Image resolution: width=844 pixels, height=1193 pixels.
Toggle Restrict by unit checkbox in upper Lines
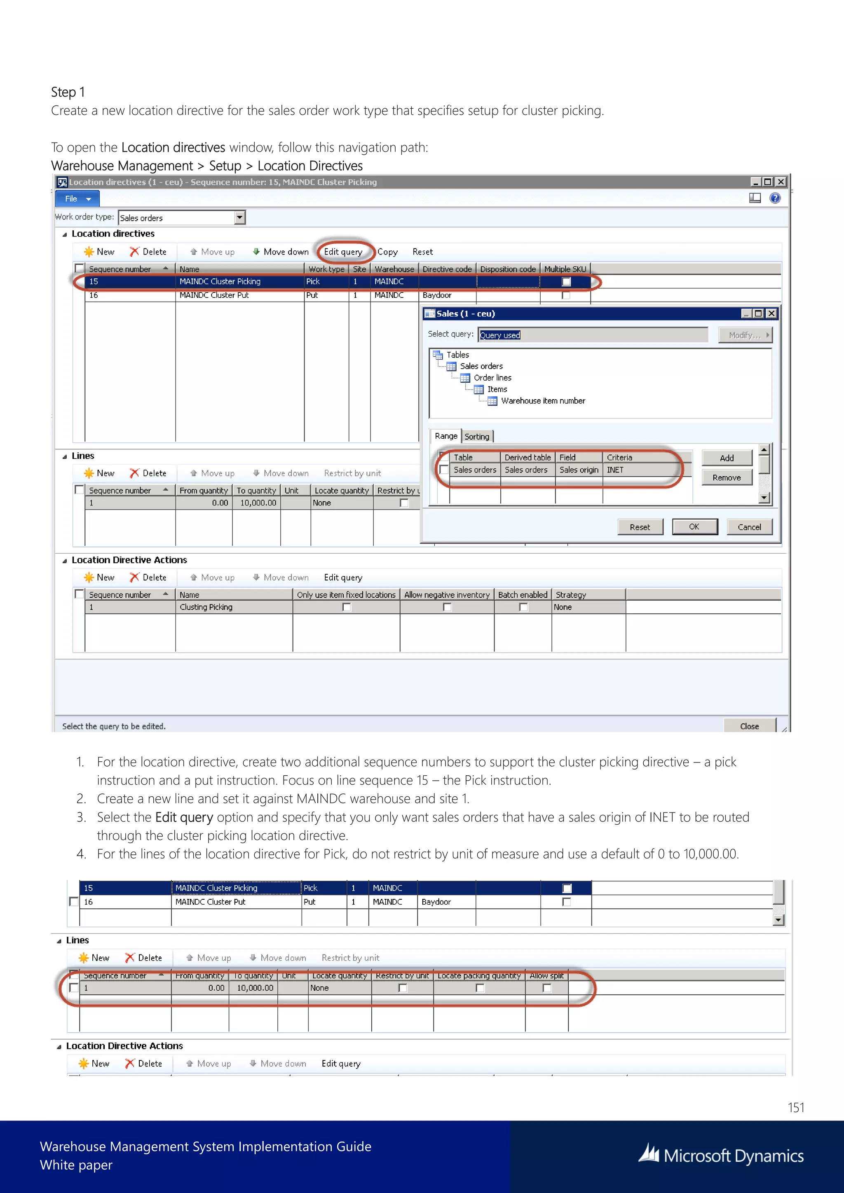(404, 503)
